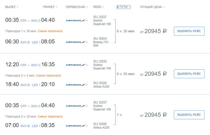Open the ПЕРЕВОЗЧИК carrier sort dropdown

point(77,7)
